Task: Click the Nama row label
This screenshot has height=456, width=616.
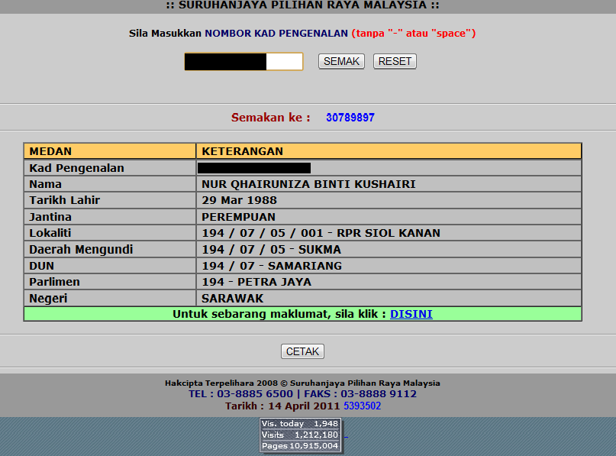Action: (46, 184)
